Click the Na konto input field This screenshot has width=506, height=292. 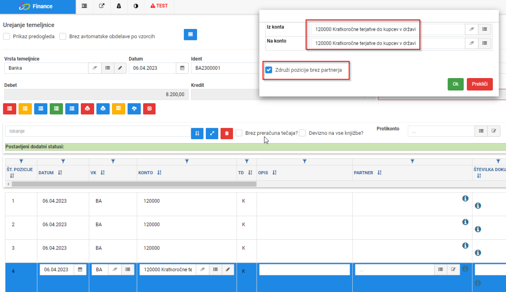click(388, 43)
